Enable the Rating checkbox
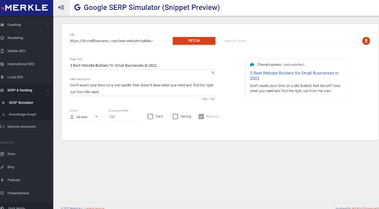This screenshot has height=209, width=379. [x=176, y=116]
